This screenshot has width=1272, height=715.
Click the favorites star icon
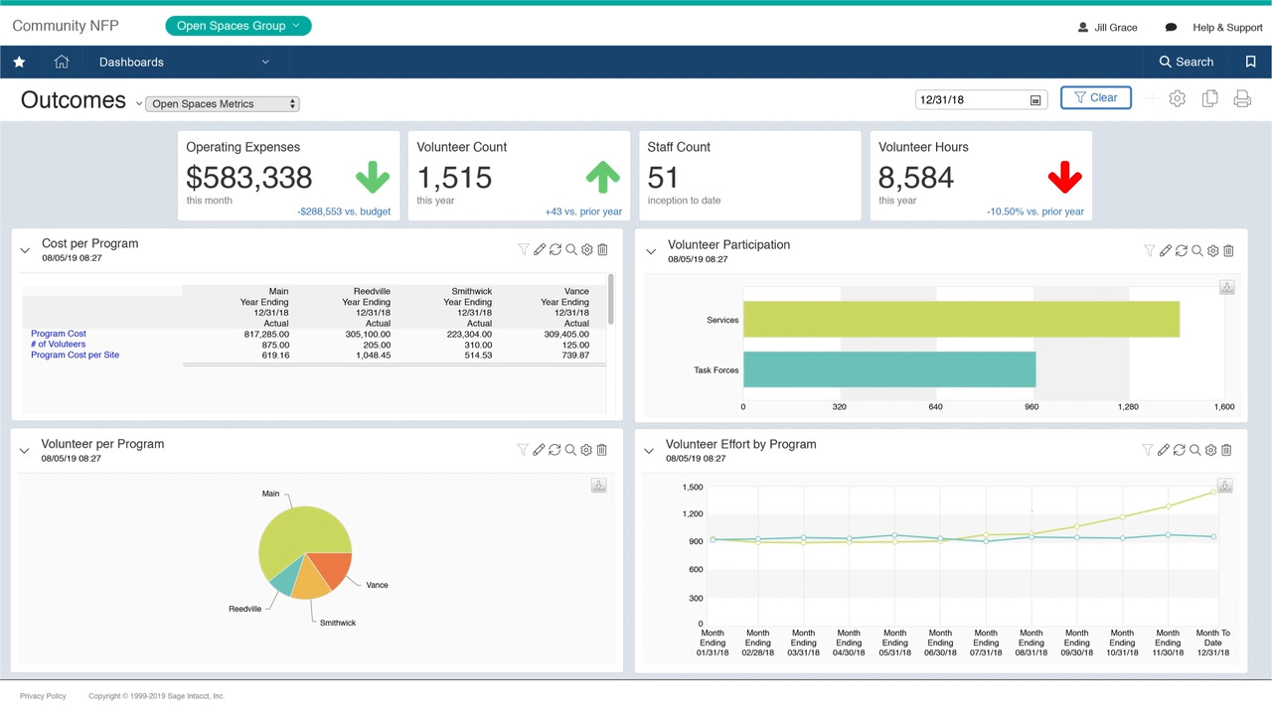[19, 62]
